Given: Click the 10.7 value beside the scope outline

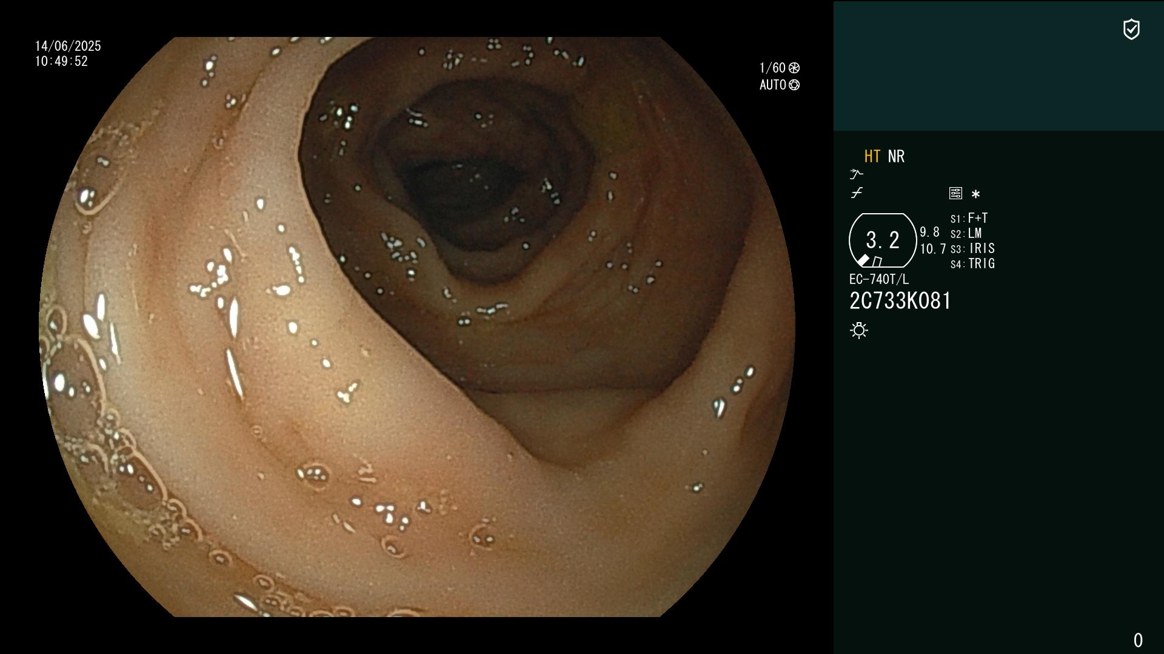Looking at the screenshot, I should point(933,249).
